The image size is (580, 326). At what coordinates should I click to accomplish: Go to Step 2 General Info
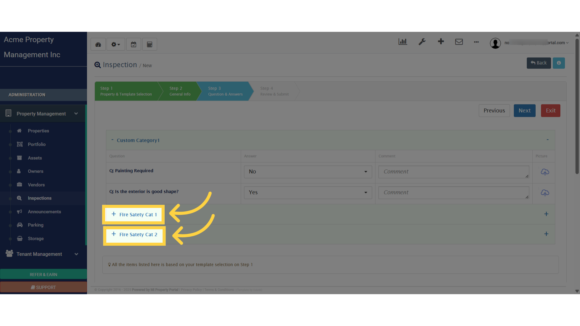point(180,91)
